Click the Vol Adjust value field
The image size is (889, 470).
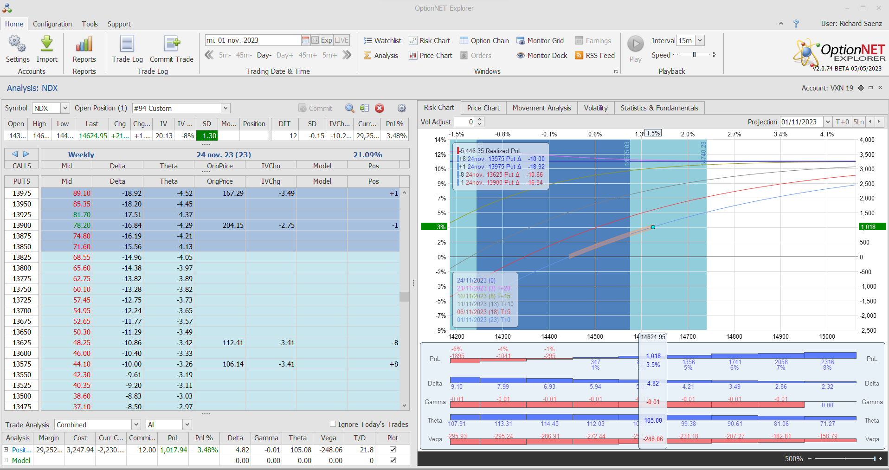464,122
